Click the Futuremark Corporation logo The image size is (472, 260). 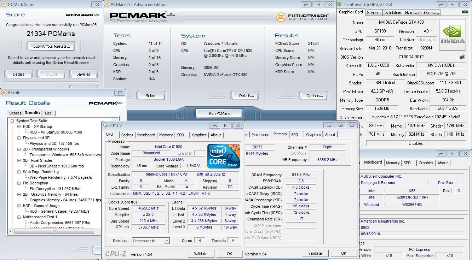click(303, 17)
